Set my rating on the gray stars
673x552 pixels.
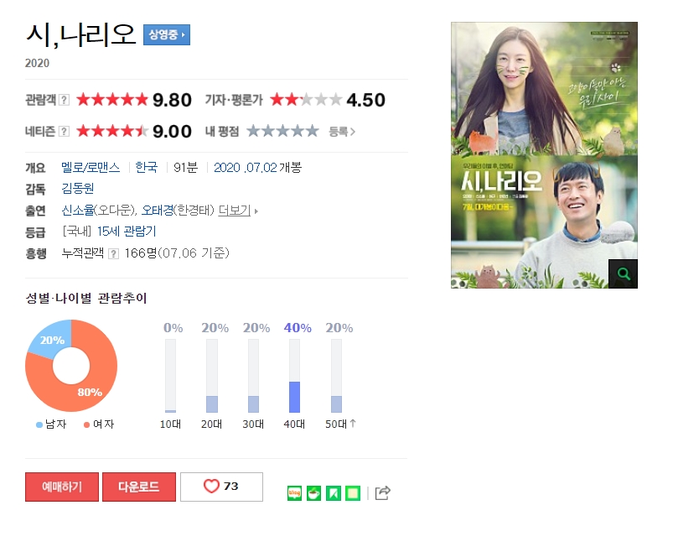click(282, 131)
